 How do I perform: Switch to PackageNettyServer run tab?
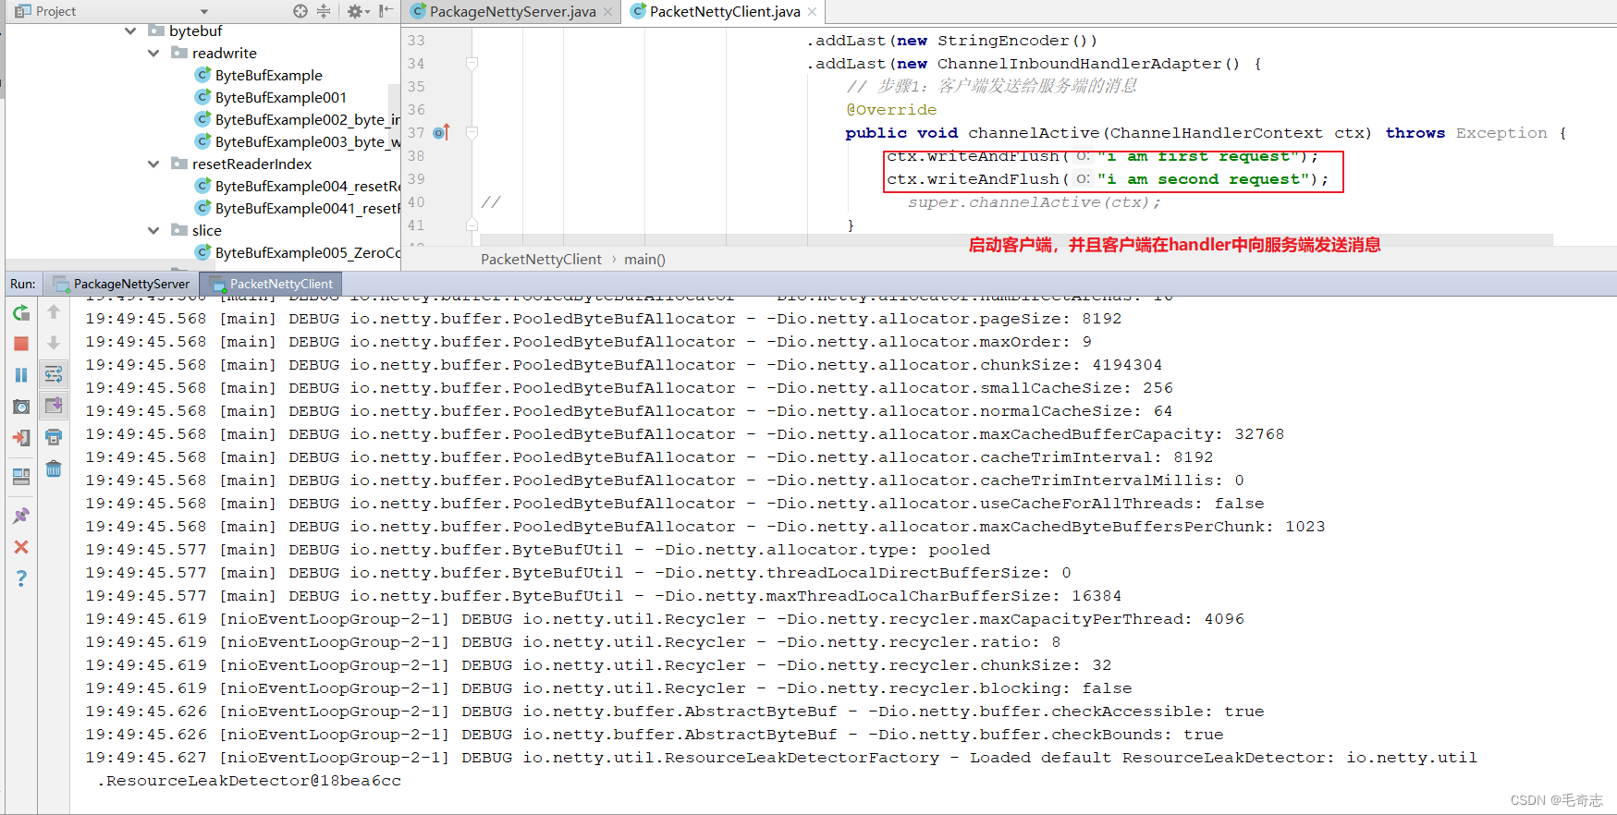click(x=121, y=284)
